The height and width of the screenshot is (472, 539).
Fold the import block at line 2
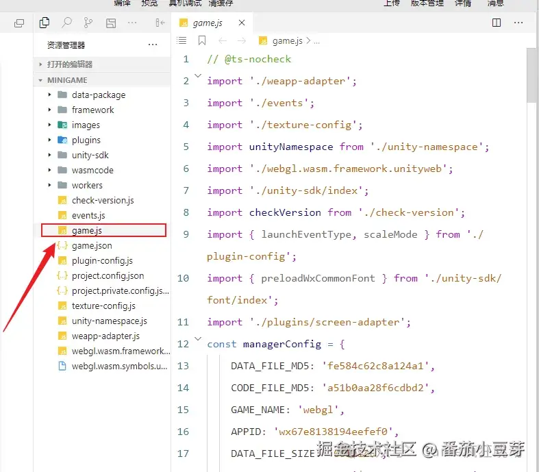click(198, 75)
